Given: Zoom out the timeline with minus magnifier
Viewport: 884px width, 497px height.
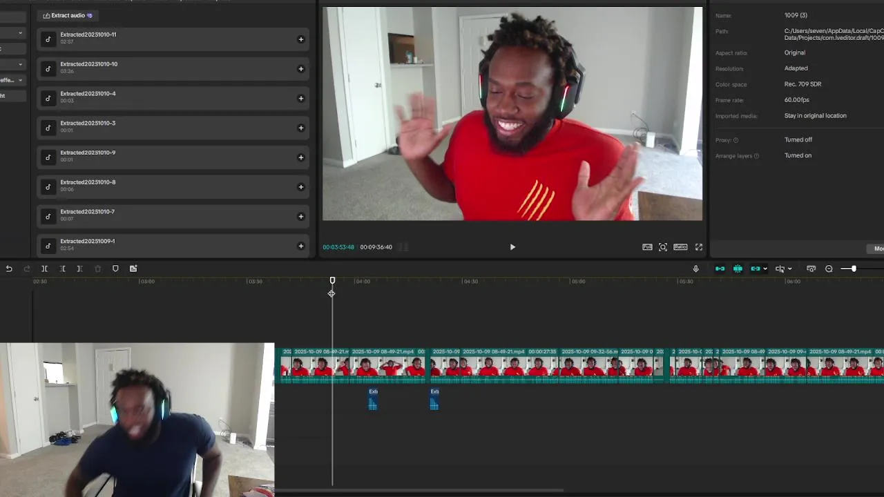Looking at the screenshot, I should (x=829, y=269).
